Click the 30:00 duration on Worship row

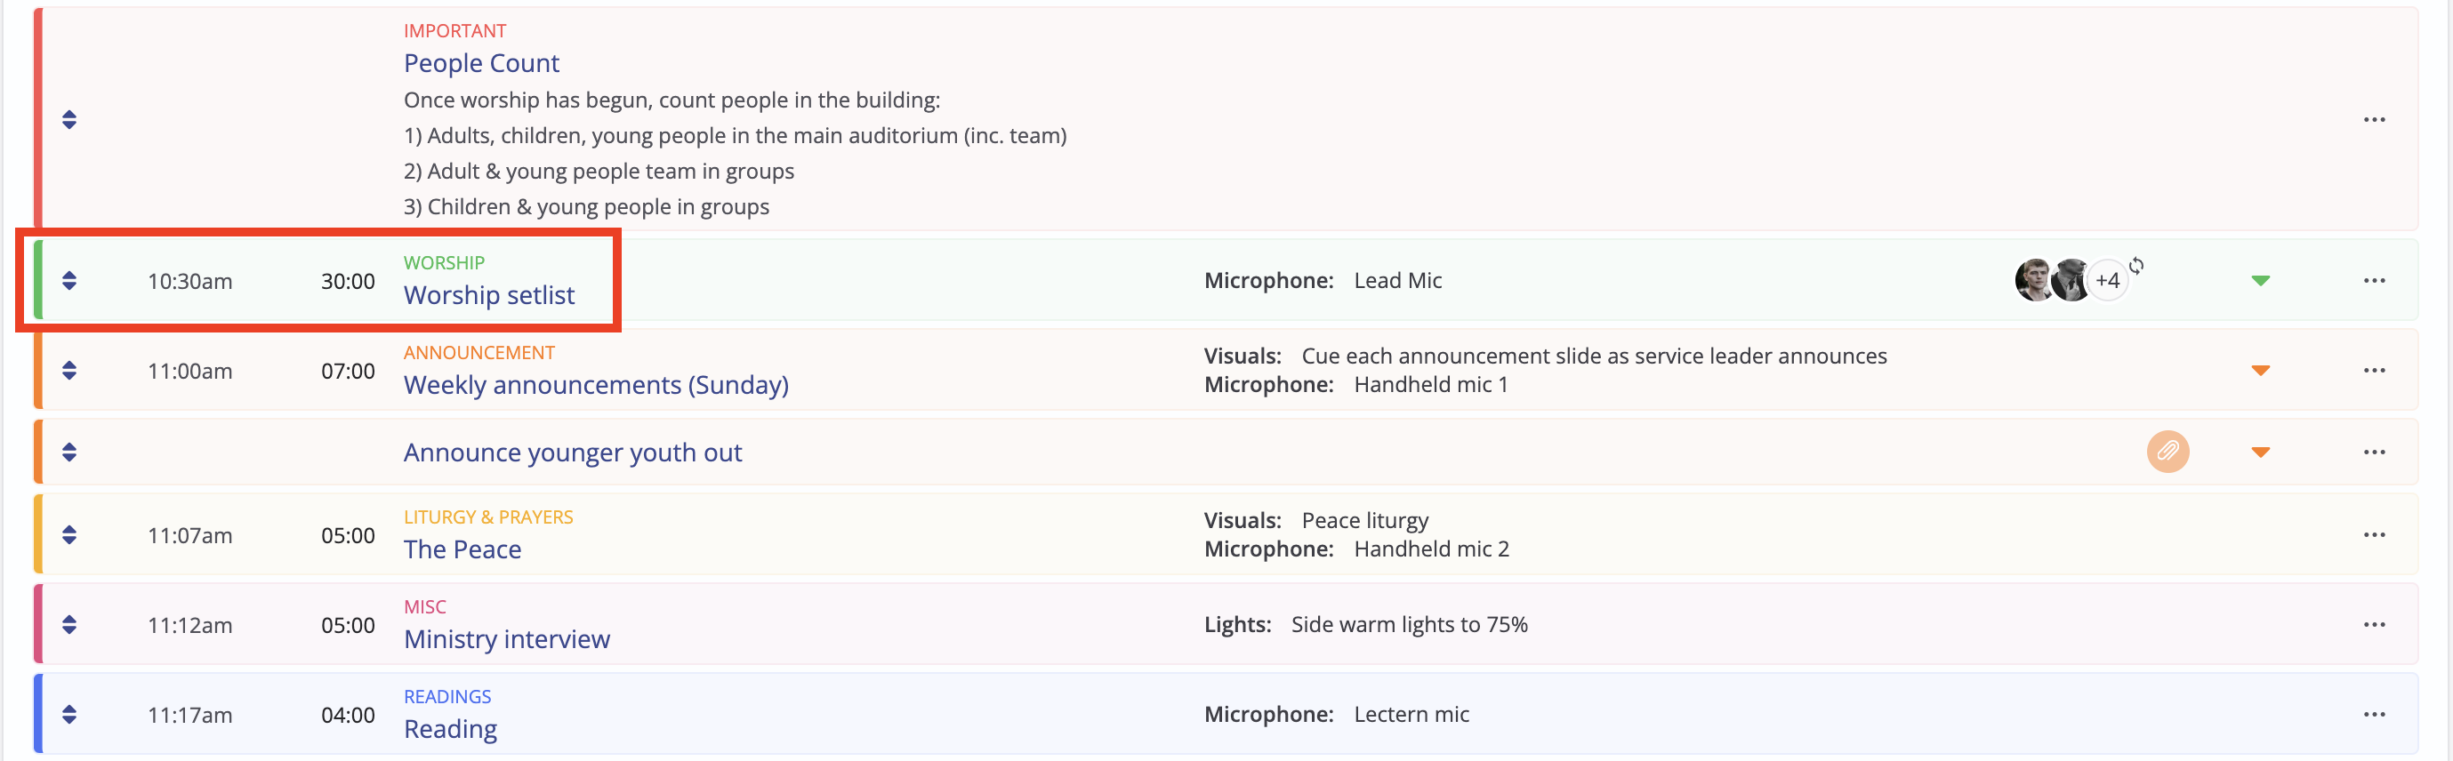348,282
